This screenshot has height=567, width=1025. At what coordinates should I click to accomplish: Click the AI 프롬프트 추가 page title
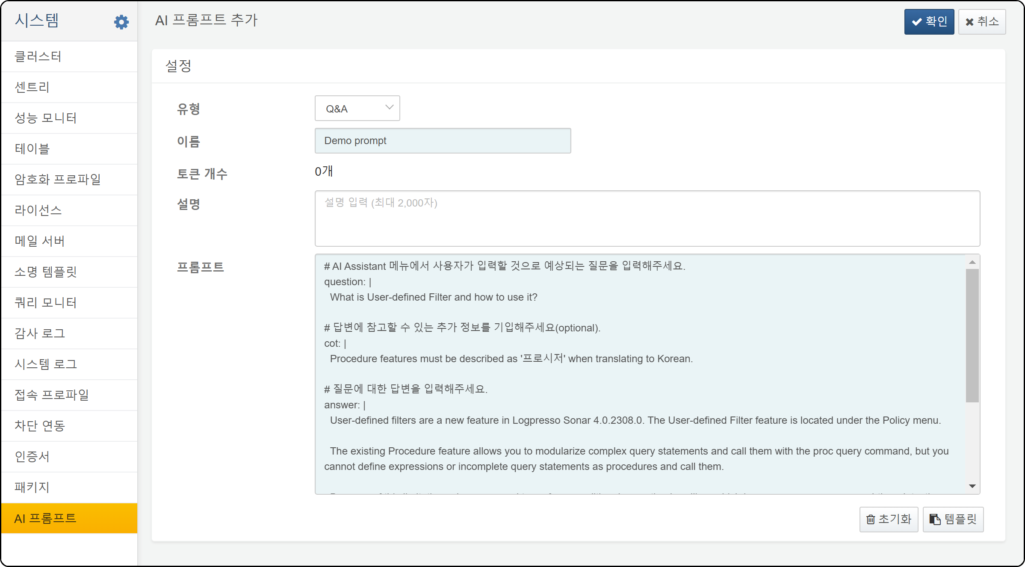point(206,20)
